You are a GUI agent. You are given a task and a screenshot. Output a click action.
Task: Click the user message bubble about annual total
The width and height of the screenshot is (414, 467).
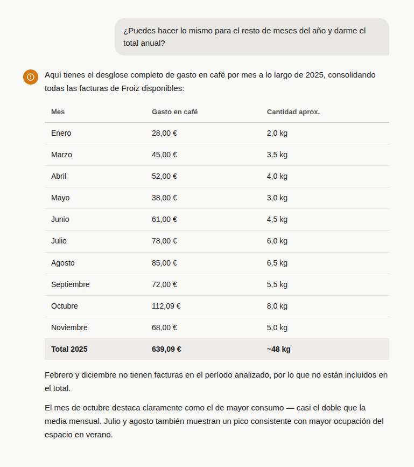point(251,37)
